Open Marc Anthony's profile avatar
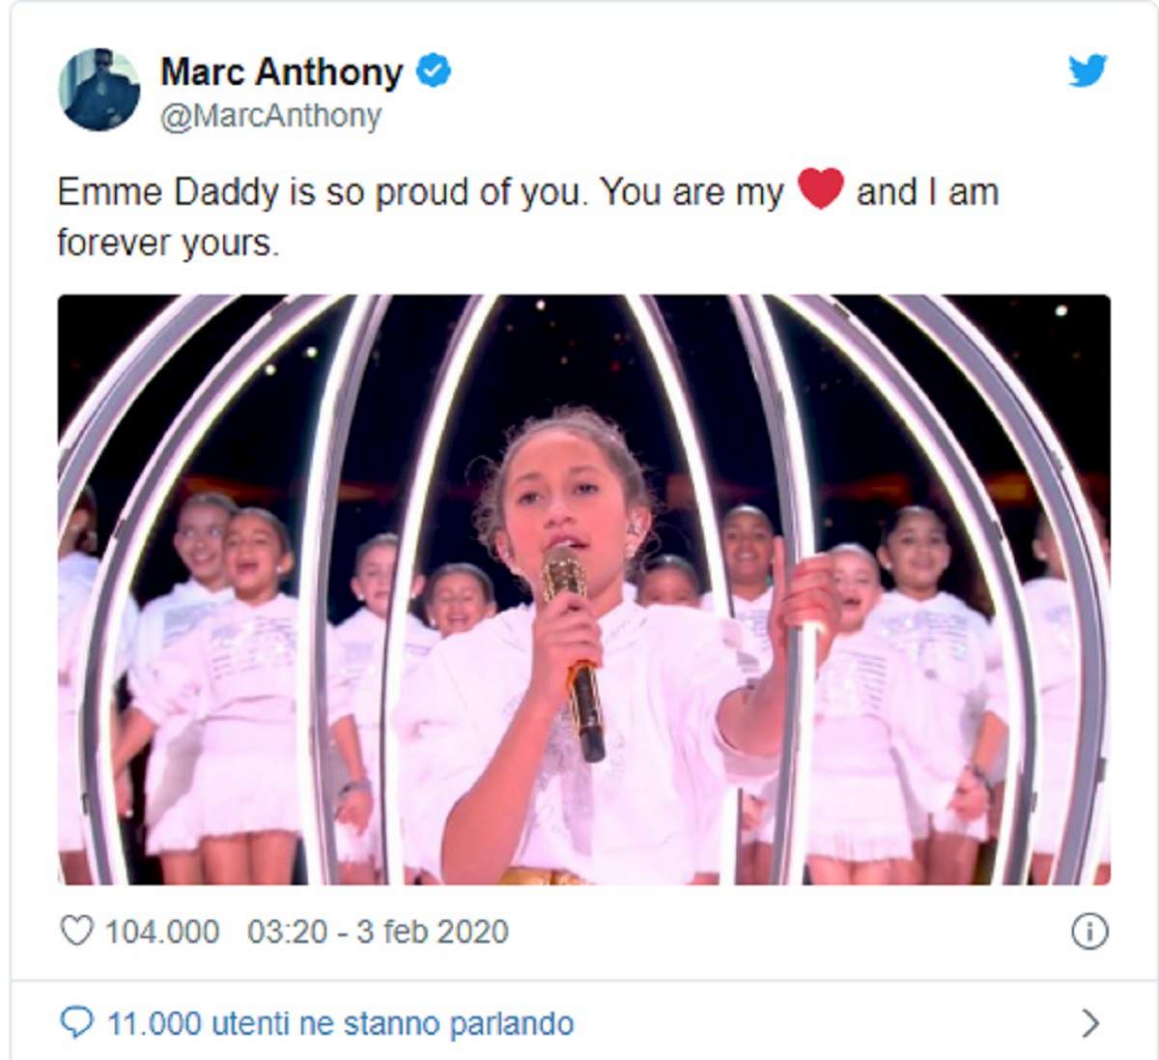This screenshot has width=1159, height=1060. (x=99, y=89)
